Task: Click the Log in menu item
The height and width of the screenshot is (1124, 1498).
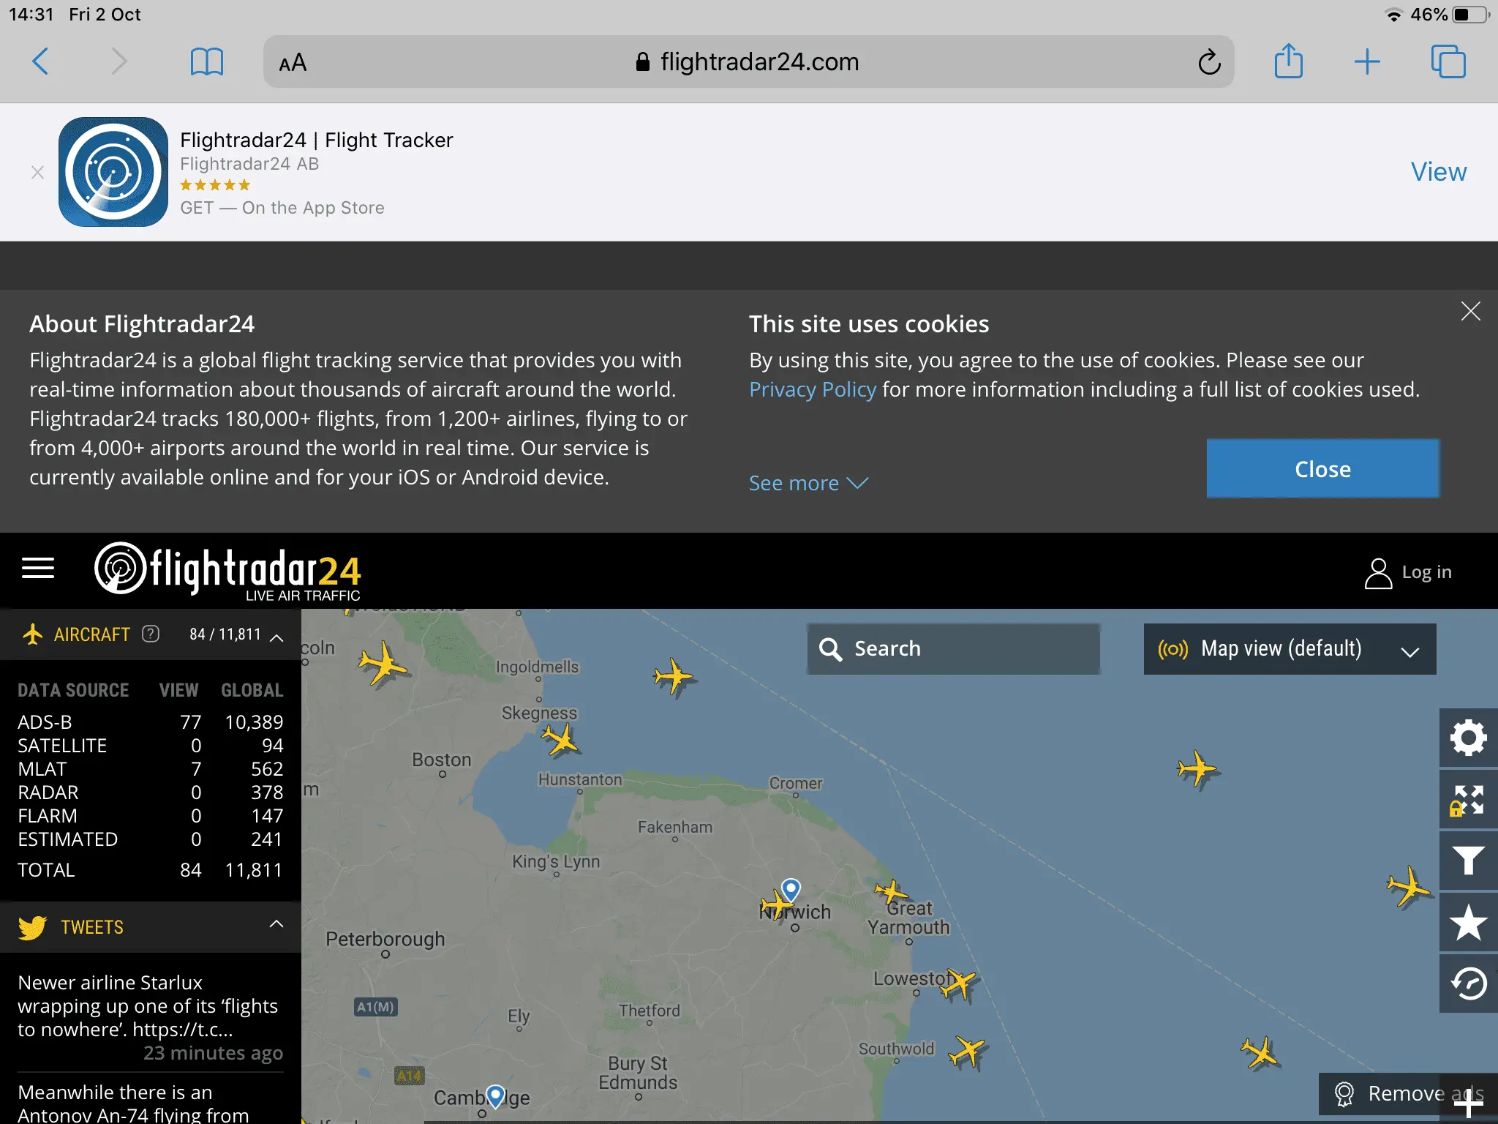Action: click(1408, 572)
